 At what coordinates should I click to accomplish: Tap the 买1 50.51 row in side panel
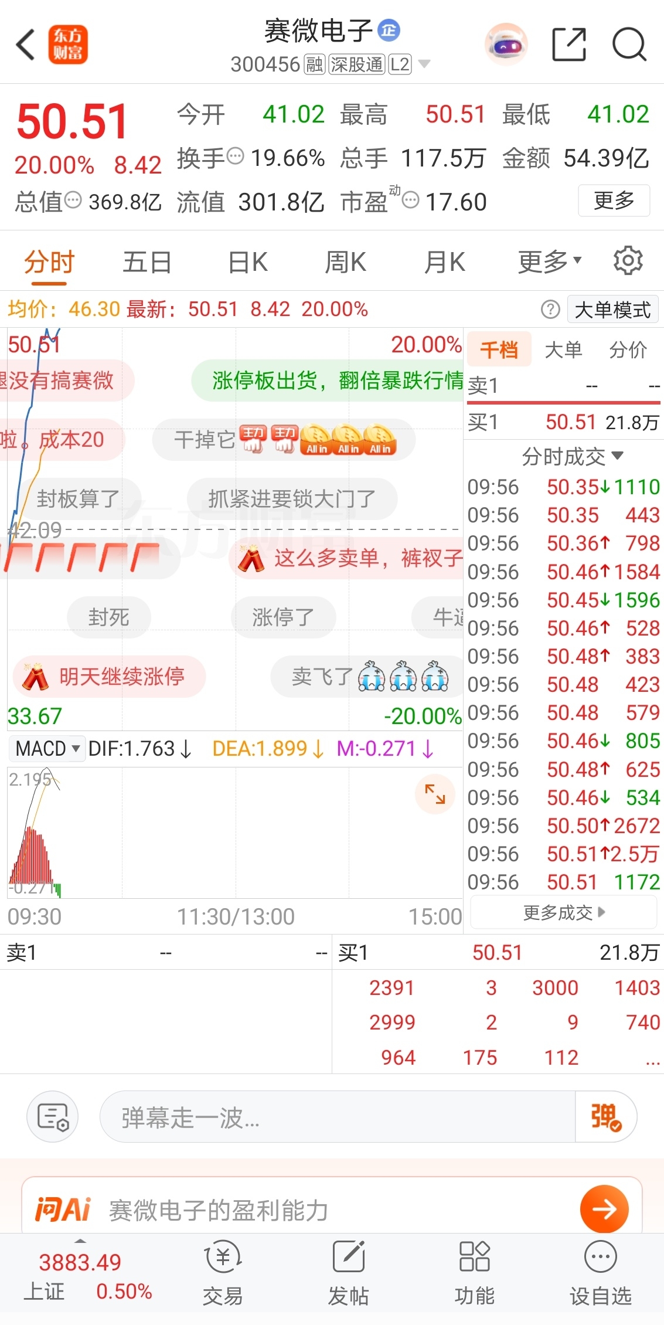[x=563, y=422]
